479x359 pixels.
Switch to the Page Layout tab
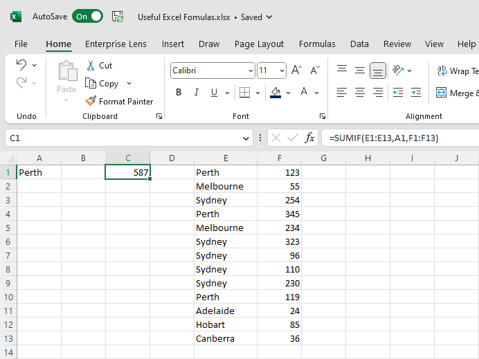[259, 44]
